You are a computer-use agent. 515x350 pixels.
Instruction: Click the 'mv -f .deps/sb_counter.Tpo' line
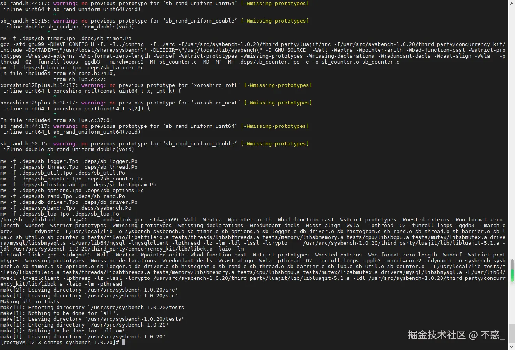click(72, 179)
